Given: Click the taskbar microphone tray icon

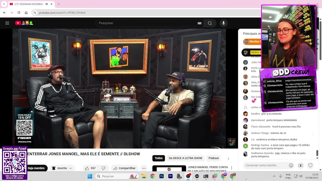Looking at the screenshot, I should 280,176.
